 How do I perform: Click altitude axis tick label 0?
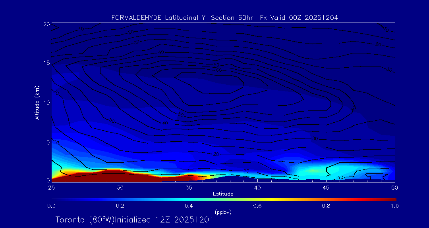[x=48, y=180]
